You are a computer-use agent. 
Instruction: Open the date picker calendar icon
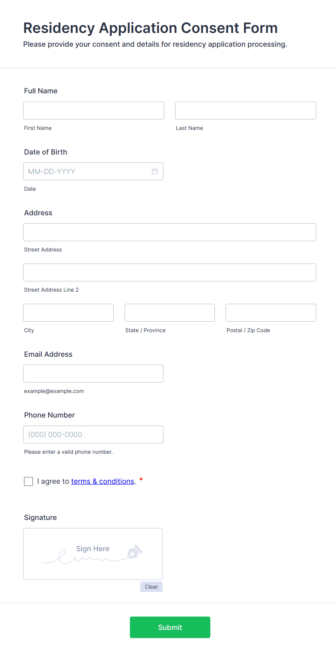pyautogui.click(x=155, y=172)
